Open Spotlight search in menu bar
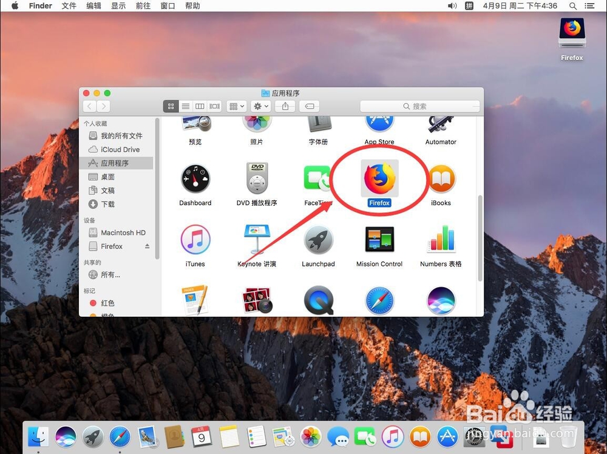 point(573,6)
